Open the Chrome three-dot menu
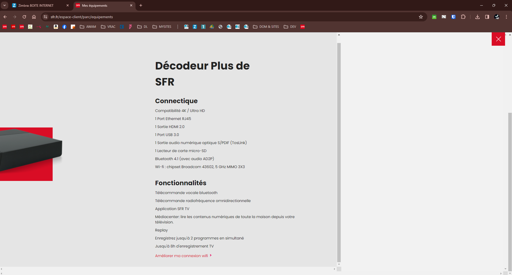Image resolution: width=512 pixels, height=275 pixels. [506, 17]
